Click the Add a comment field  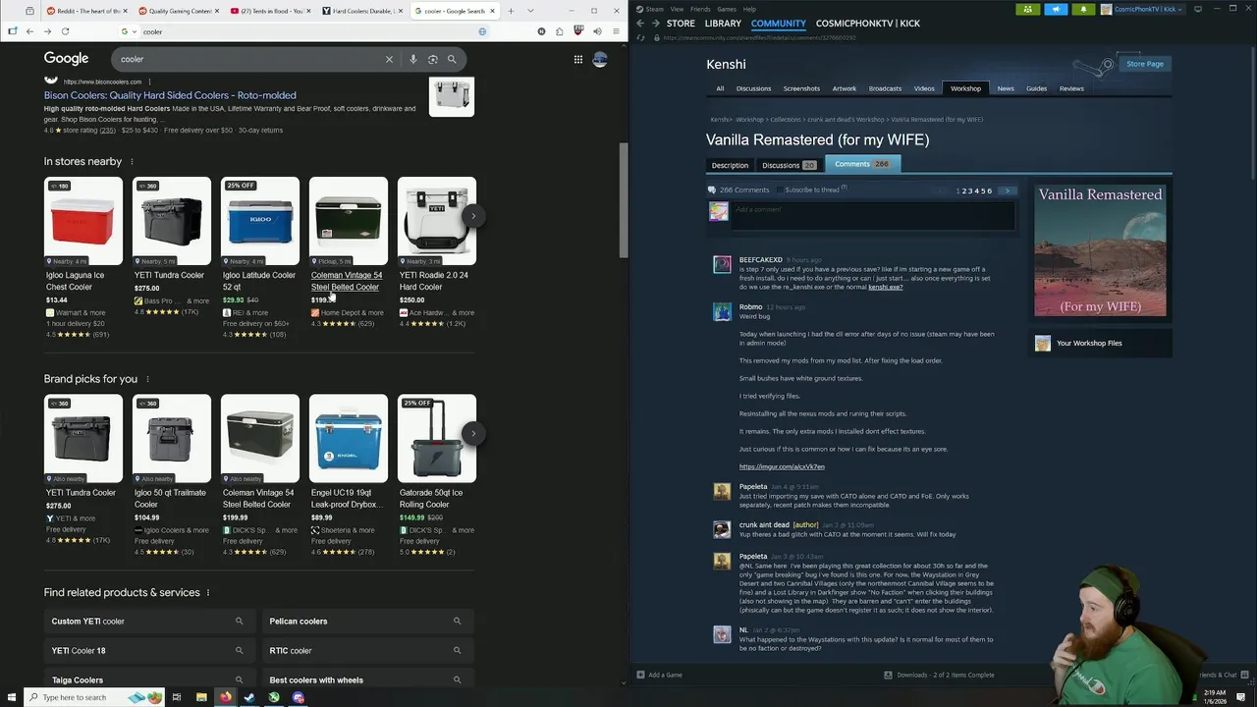click(x=874, y=215)
